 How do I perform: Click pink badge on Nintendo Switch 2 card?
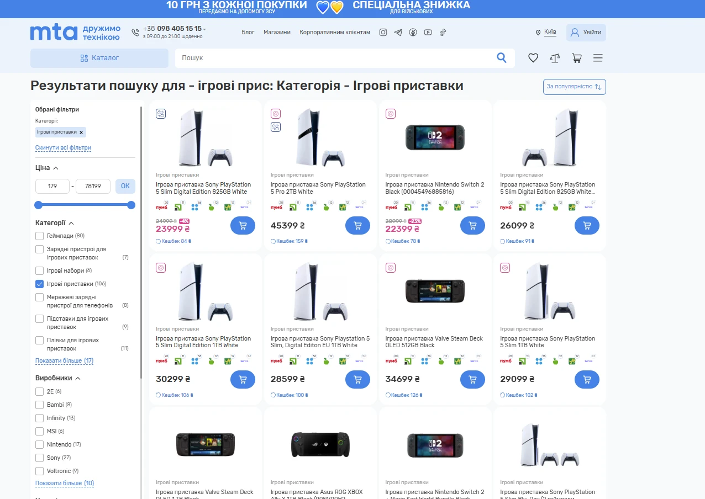pos(390,114)
